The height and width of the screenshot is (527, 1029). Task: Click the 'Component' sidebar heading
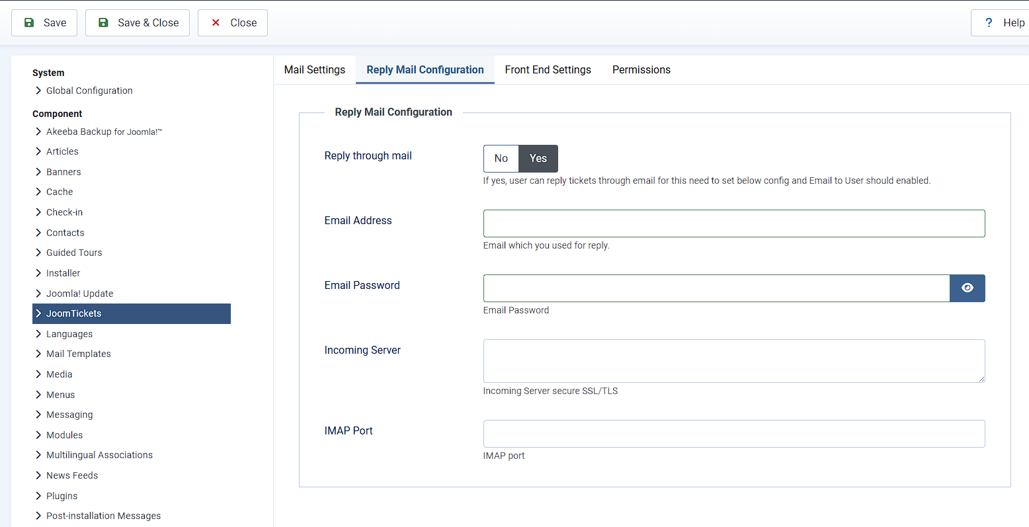coord(58,114)
